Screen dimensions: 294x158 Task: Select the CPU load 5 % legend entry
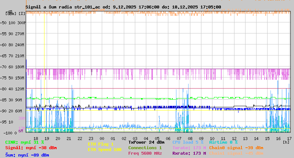tap(188, 142)
